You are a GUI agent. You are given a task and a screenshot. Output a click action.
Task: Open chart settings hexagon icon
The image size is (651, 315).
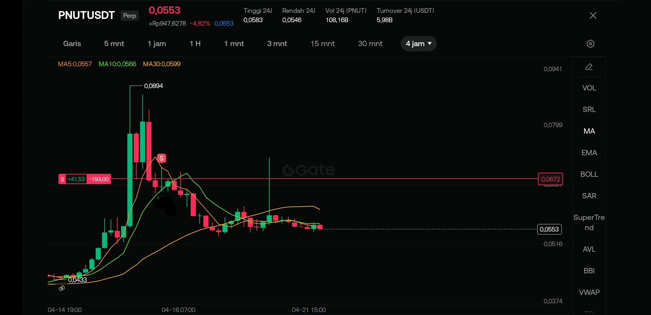click(x=590, y=44)
